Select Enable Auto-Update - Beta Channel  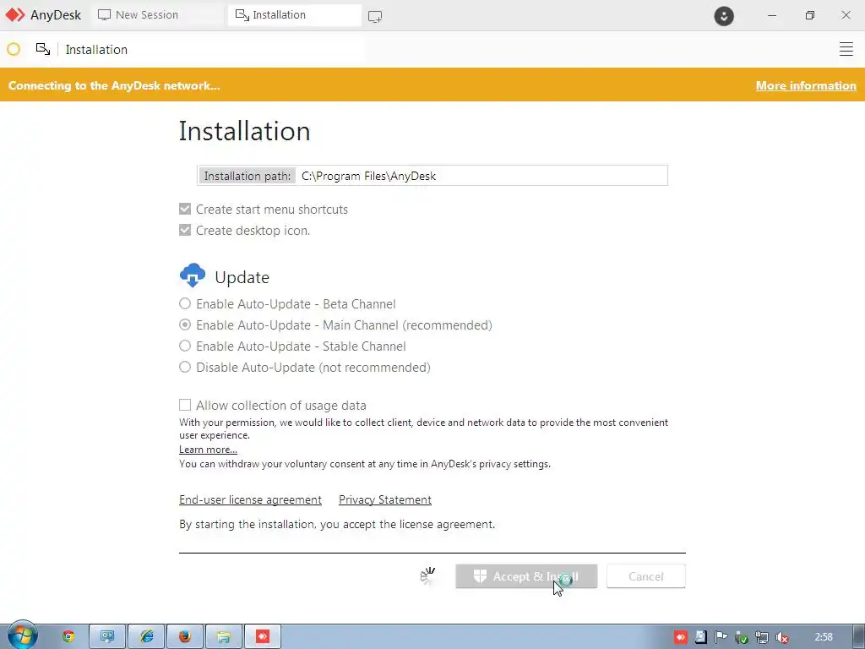point(185,303)
